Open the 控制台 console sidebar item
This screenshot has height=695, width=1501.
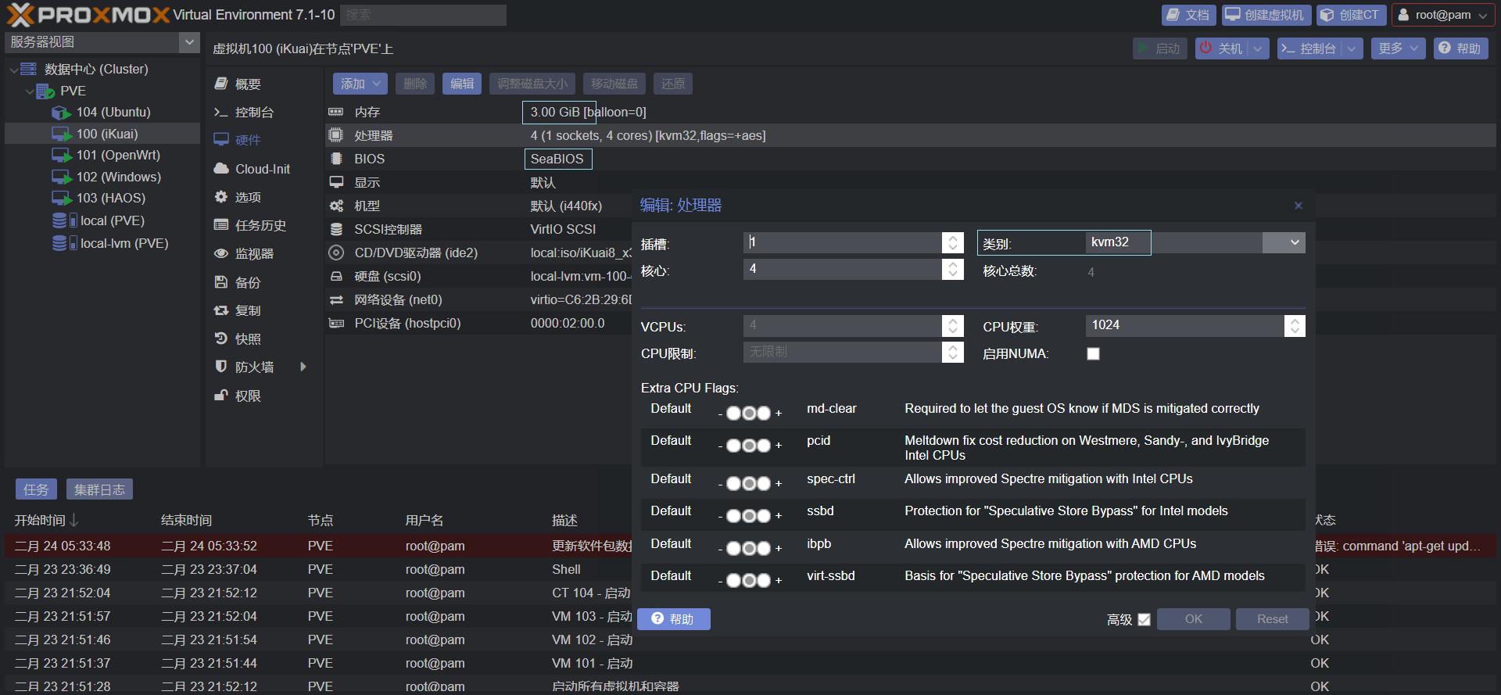(x=244, y=113)
